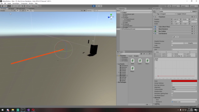Open scene view component tools icon
Screen dimensions: 199x112
coord(82,11)
